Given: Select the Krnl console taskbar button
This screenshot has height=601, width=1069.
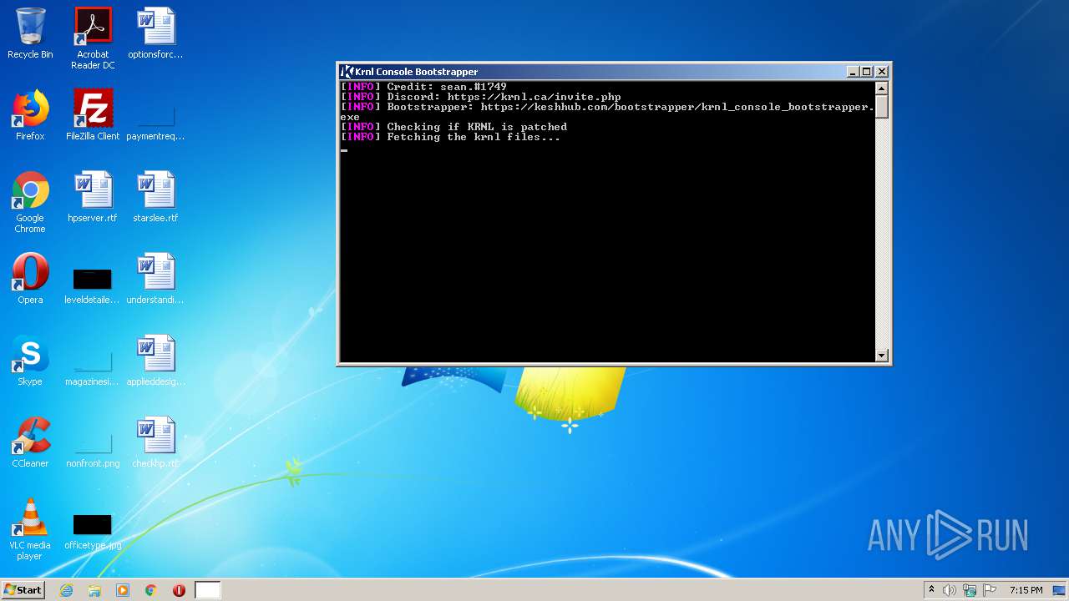Looking at the screenshot, I should (208, 590).
